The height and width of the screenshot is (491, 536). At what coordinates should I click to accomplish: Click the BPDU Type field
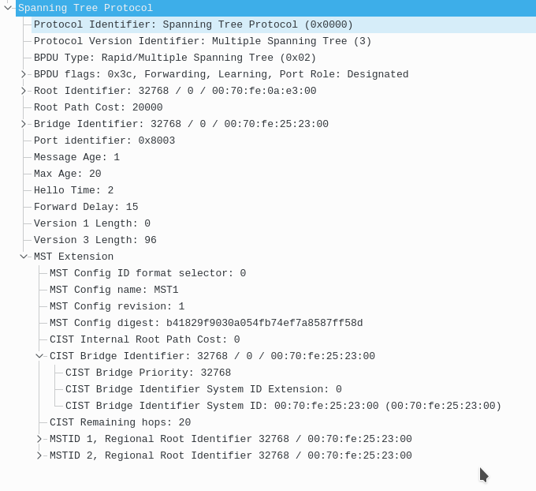click(175, 58)
